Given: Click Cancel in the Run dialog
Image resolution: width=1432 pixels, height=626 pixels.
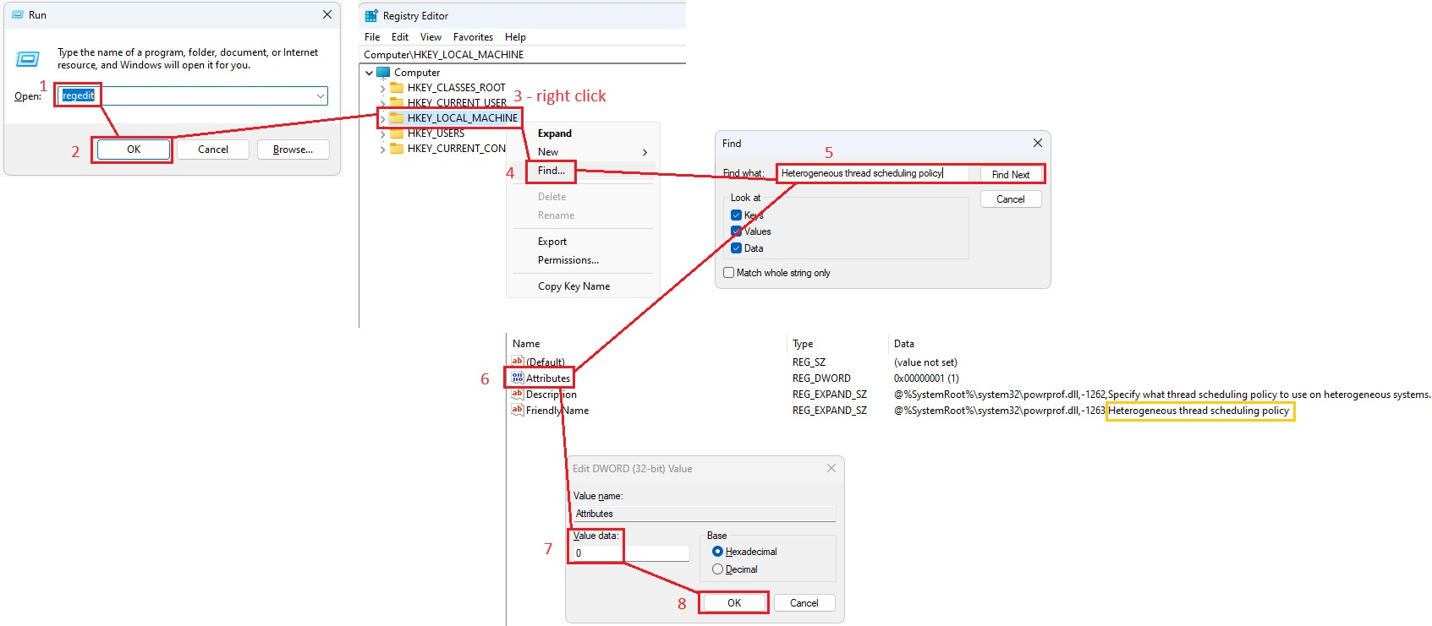Looking at the screenshot, I should 213,150.
